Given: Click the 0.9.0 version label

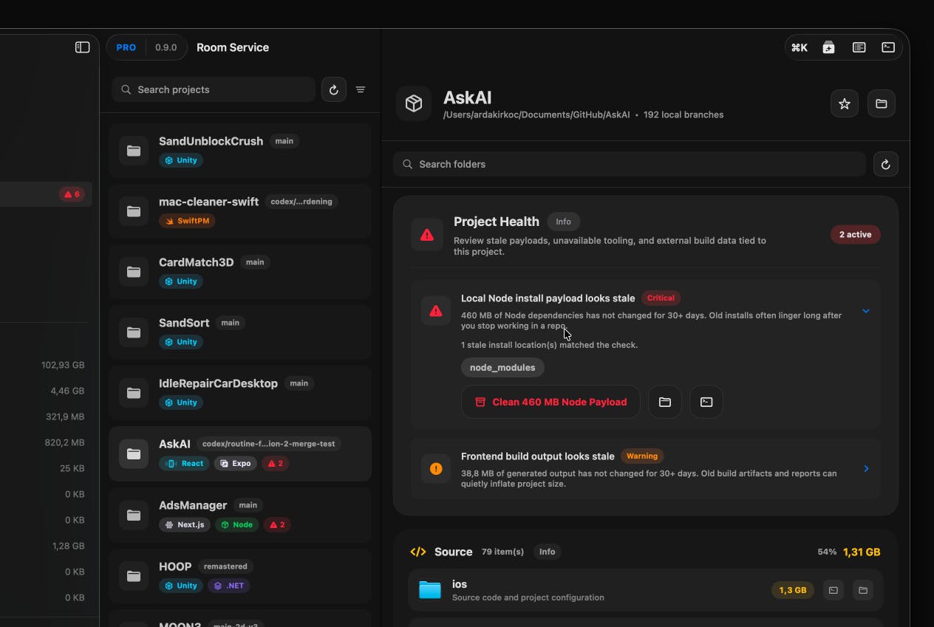Looking at the screenshot, I should (166, 47).
